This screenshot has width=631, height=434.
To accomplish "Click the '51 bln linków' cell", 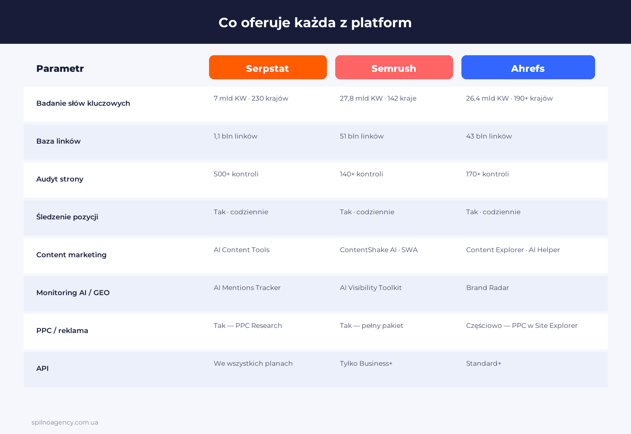I will tap(362, 136).
